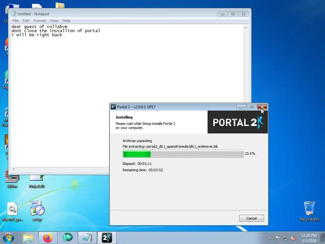This screenshot has width=325, height=244.
Task: Click the 'Installing' heading in the installer
Action: [124, 117]
